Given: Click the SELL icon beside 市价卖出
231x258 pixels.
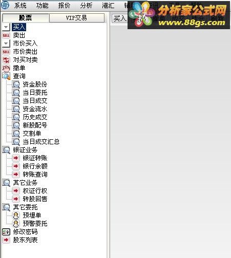Looking at the screenshot, I should pyautogui.click(x=6, y=52).
